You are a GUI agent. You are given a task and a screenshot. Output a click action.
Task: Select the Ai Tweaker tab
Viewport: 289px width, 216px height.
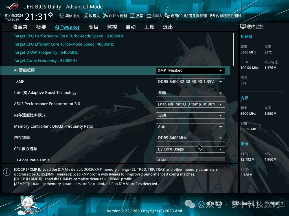67,27
